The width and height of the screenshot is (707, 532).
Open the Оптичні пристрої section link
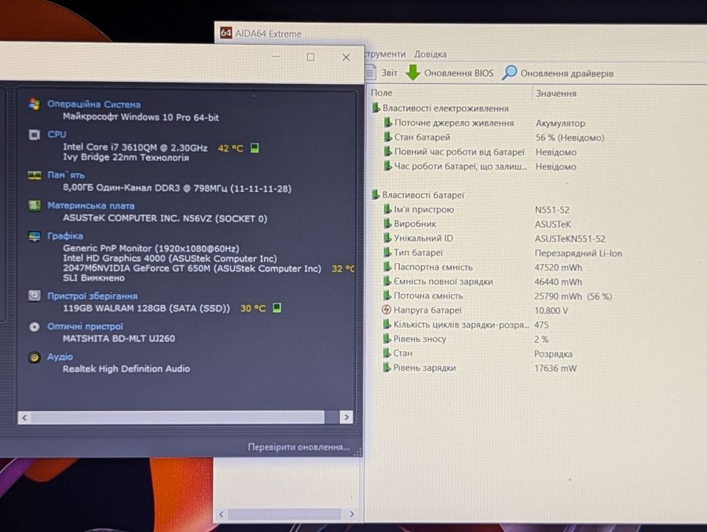point(85,326)
